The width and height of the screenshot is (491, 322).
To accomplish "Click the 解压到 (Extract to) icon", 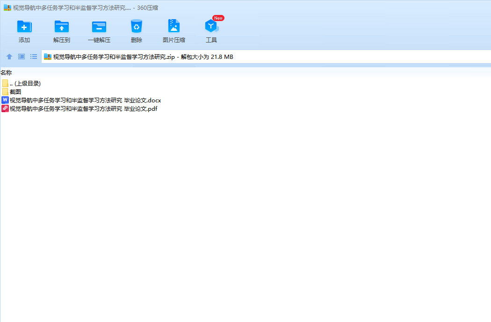I will tap(62, 27).
